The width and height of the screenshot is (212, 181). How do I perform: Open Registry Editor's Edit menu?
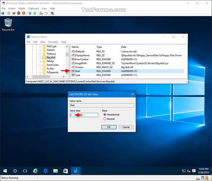click(x=35, y=42)
